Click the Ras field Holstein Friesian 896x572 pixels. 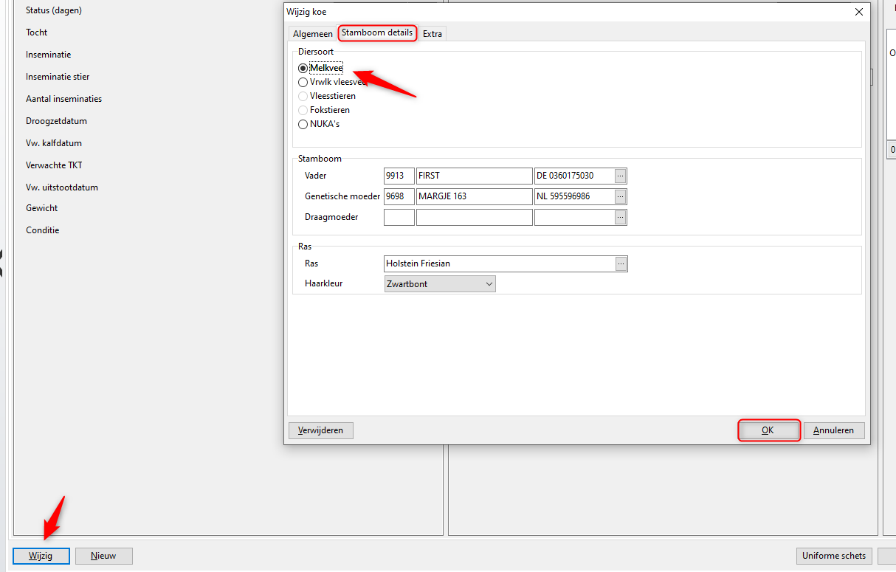(499, 263)
